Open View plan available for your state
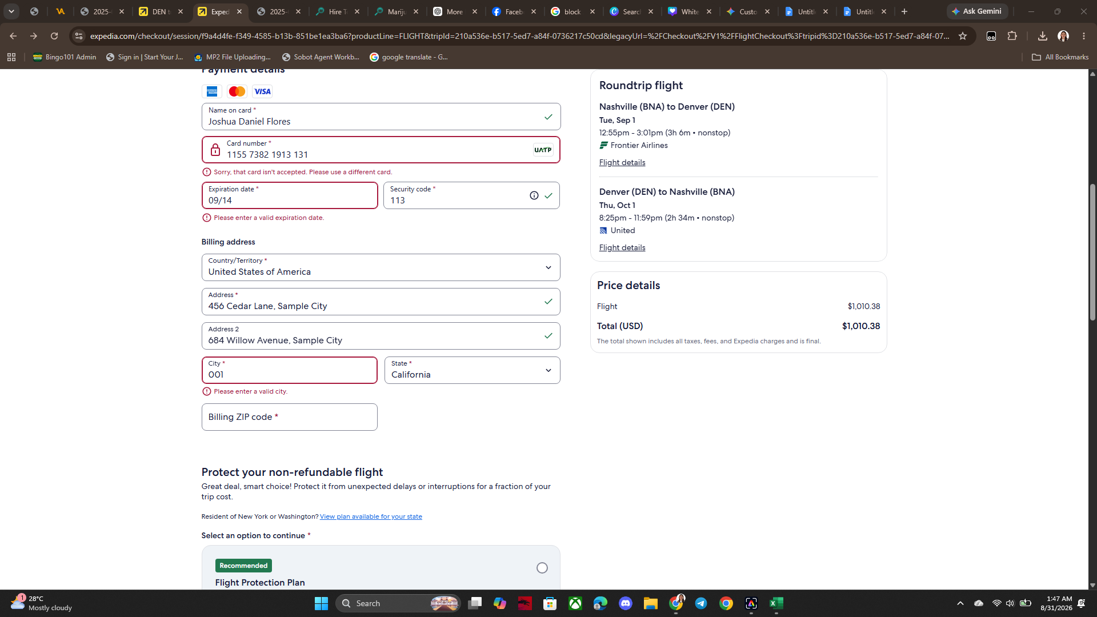This screenshot has width=1097, height=617. click(x=371, y=516)
